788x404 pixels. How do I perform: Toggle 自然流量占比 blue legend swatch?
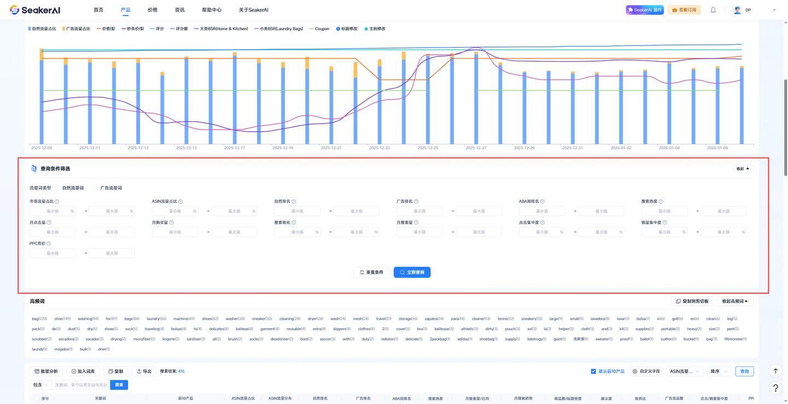click(30, 29)
